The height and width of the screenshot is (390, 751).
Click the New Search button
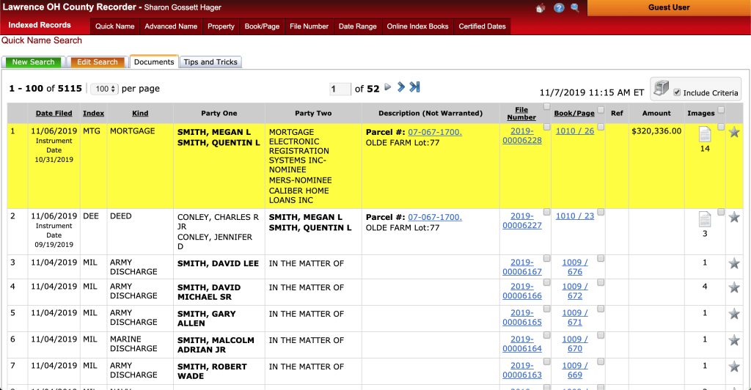tap(33, 62)
